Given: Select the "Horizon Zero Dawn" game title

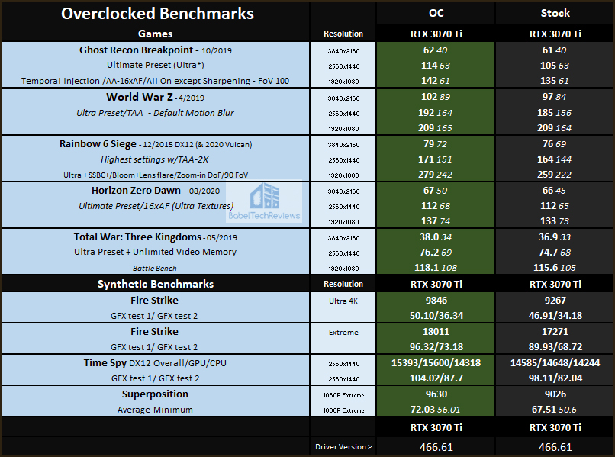Looking at the screenshot, I should (x=136, y=191).
